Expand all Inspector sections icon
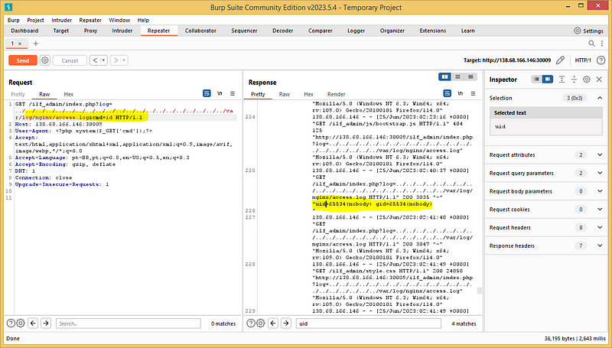 (x=562, y=80)
